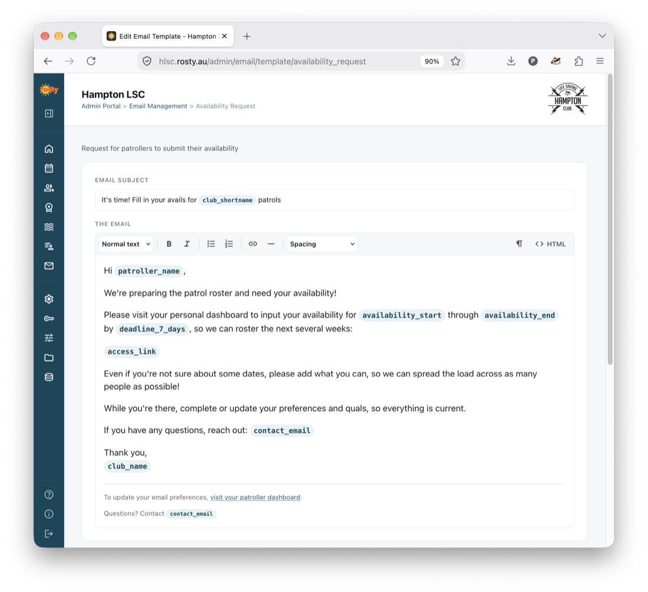Go back using browser back arrow
The image size is (648, 592).
click(x=48, y=61)
